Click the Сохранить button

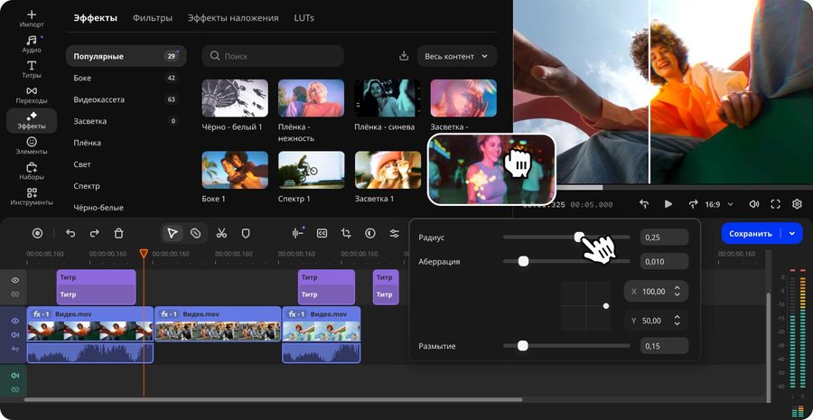point(750,233)
